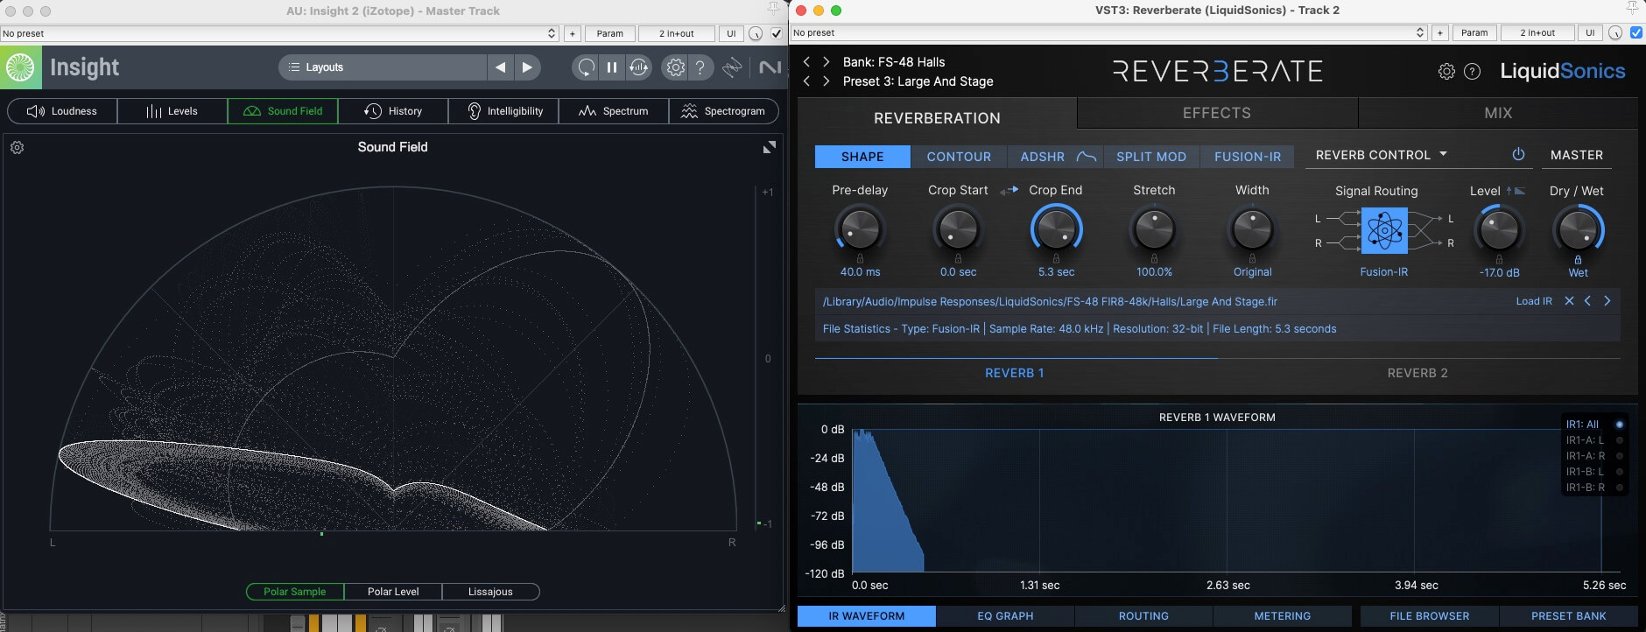
Task: Switch to the EFFECTS tab
Action: click(x=1216, y=113)
